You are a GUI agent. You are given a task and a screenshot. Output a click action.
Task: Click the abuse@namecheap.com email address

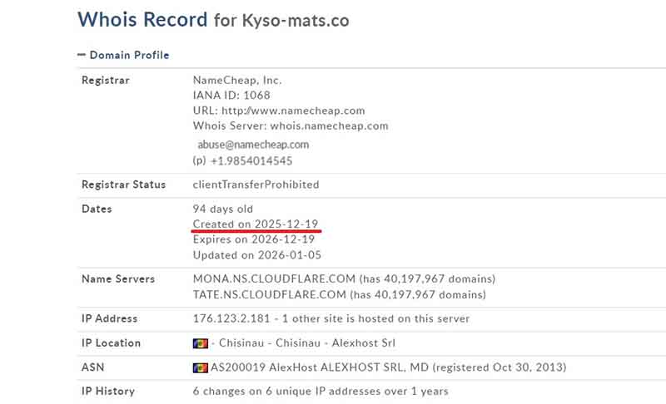click(x=253, y=144)
